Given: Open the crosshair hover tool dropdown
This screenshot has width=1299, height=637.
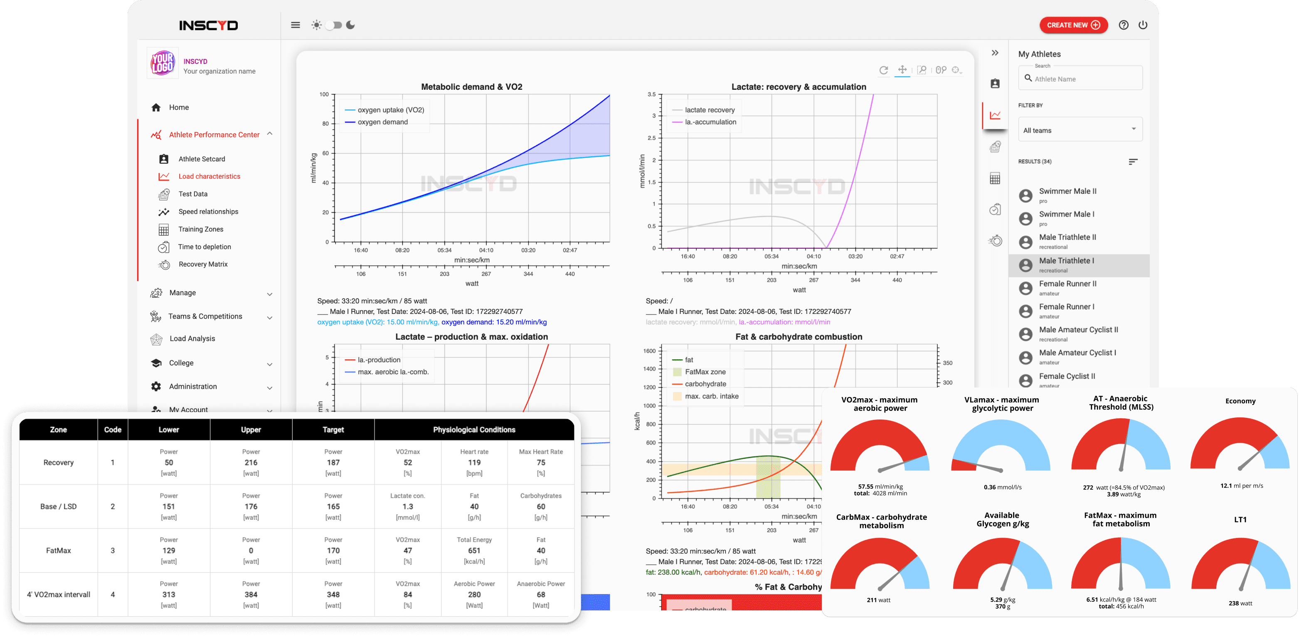Looking at the screenshot, I should 956,70.
